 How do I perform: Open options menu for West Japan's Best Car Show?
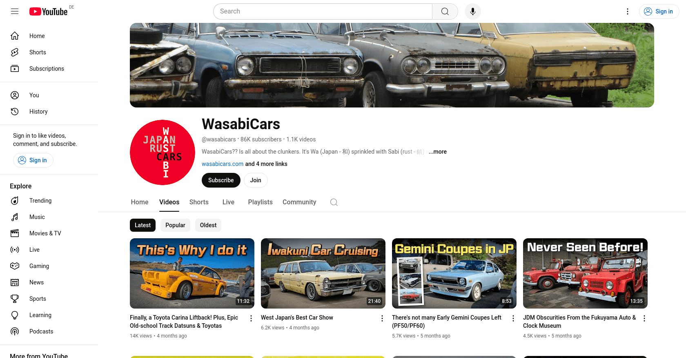point(382,318)
